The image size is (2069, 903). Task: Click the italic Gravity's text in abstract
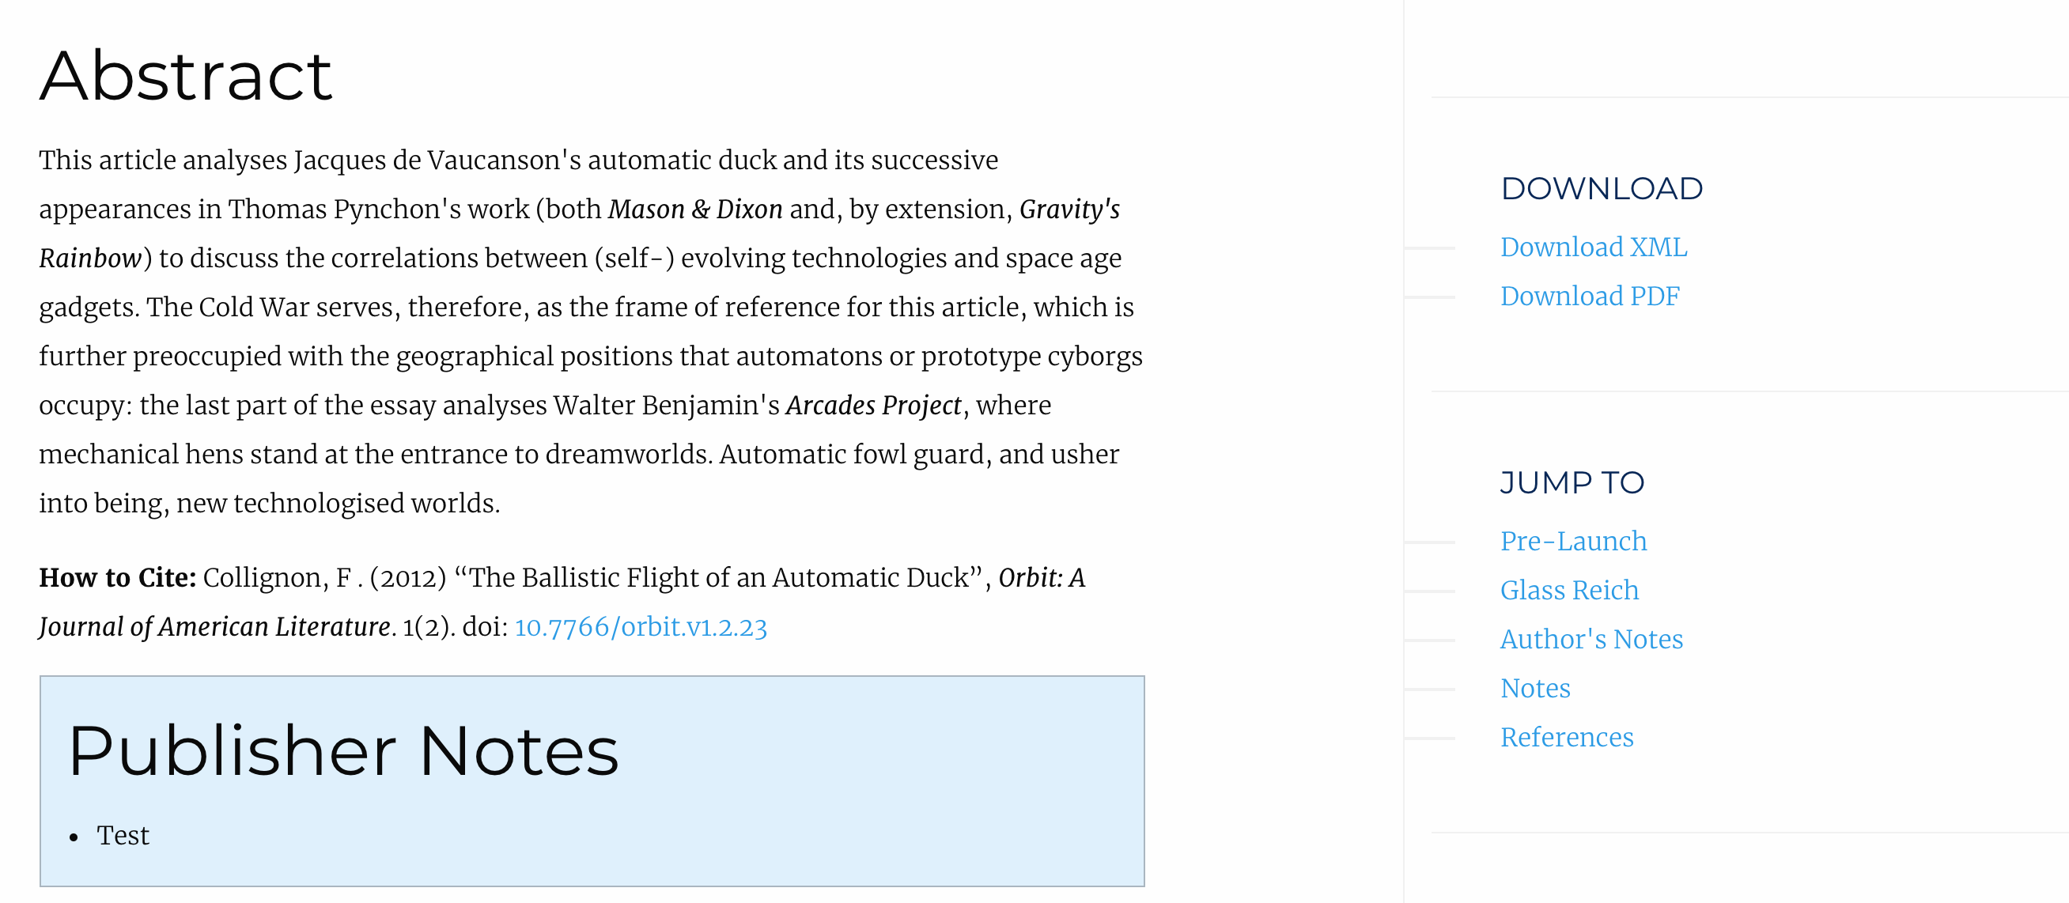point(1069,210)
